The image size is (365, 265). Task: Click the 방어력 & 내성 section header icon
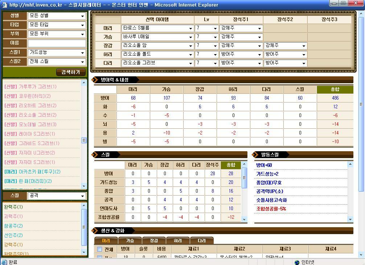pyautogui.click(x=95, y=80)
